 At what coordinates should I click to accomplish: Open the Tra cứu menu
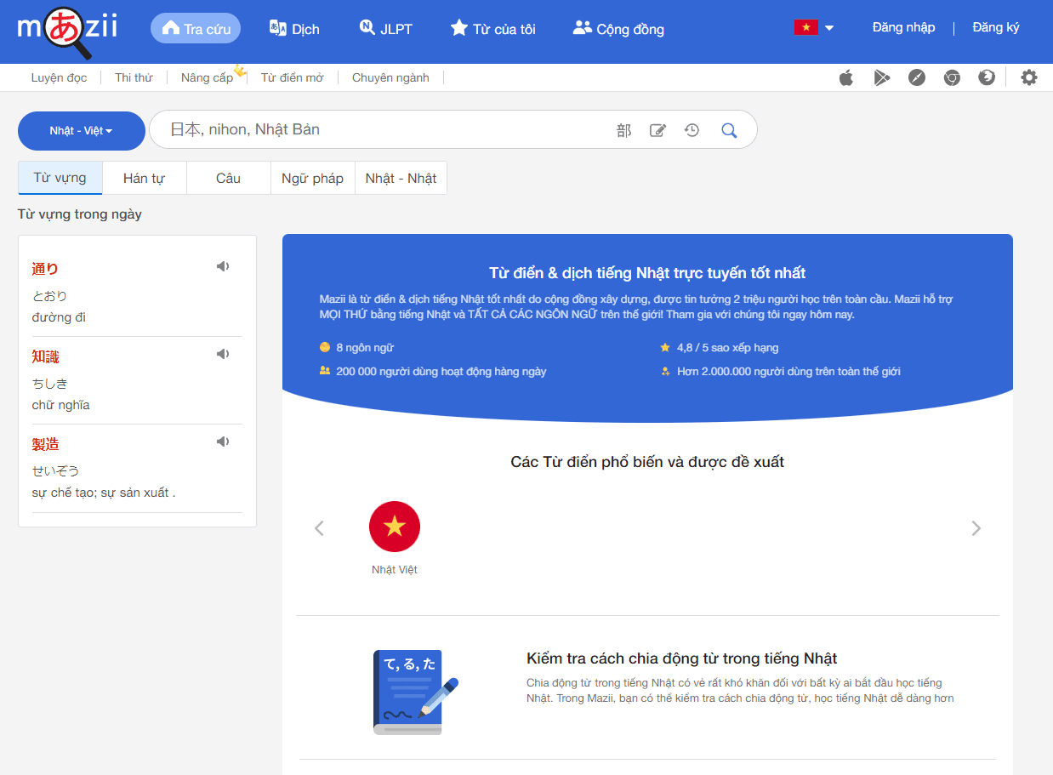tap(196, 28)
